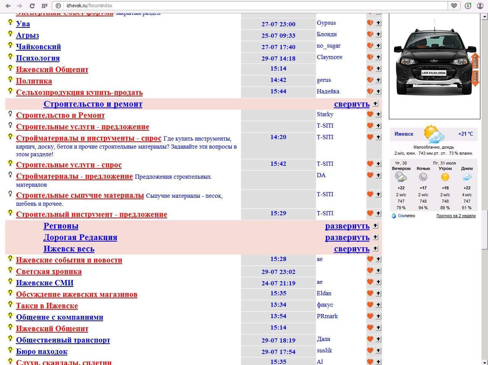Image resolution: width=488 pixels, height=365 pixels.
Task: Collapse the Ижевск весь section via свернуть
Action: 352,249
